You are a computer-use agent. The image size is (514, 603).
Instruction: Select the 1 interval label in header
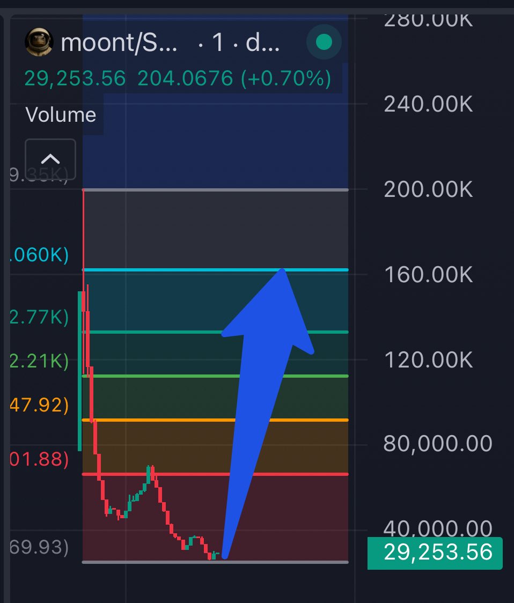[217, 42]
